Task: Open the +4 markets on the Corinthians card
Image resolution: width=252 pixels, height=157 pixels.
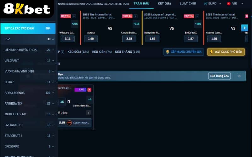Action: [x=90, y=100]
